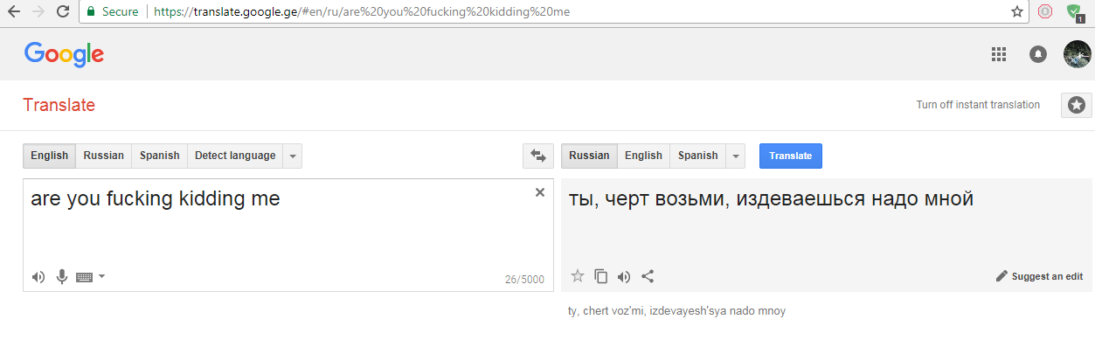Click the 26/5000 character counter

524,280
